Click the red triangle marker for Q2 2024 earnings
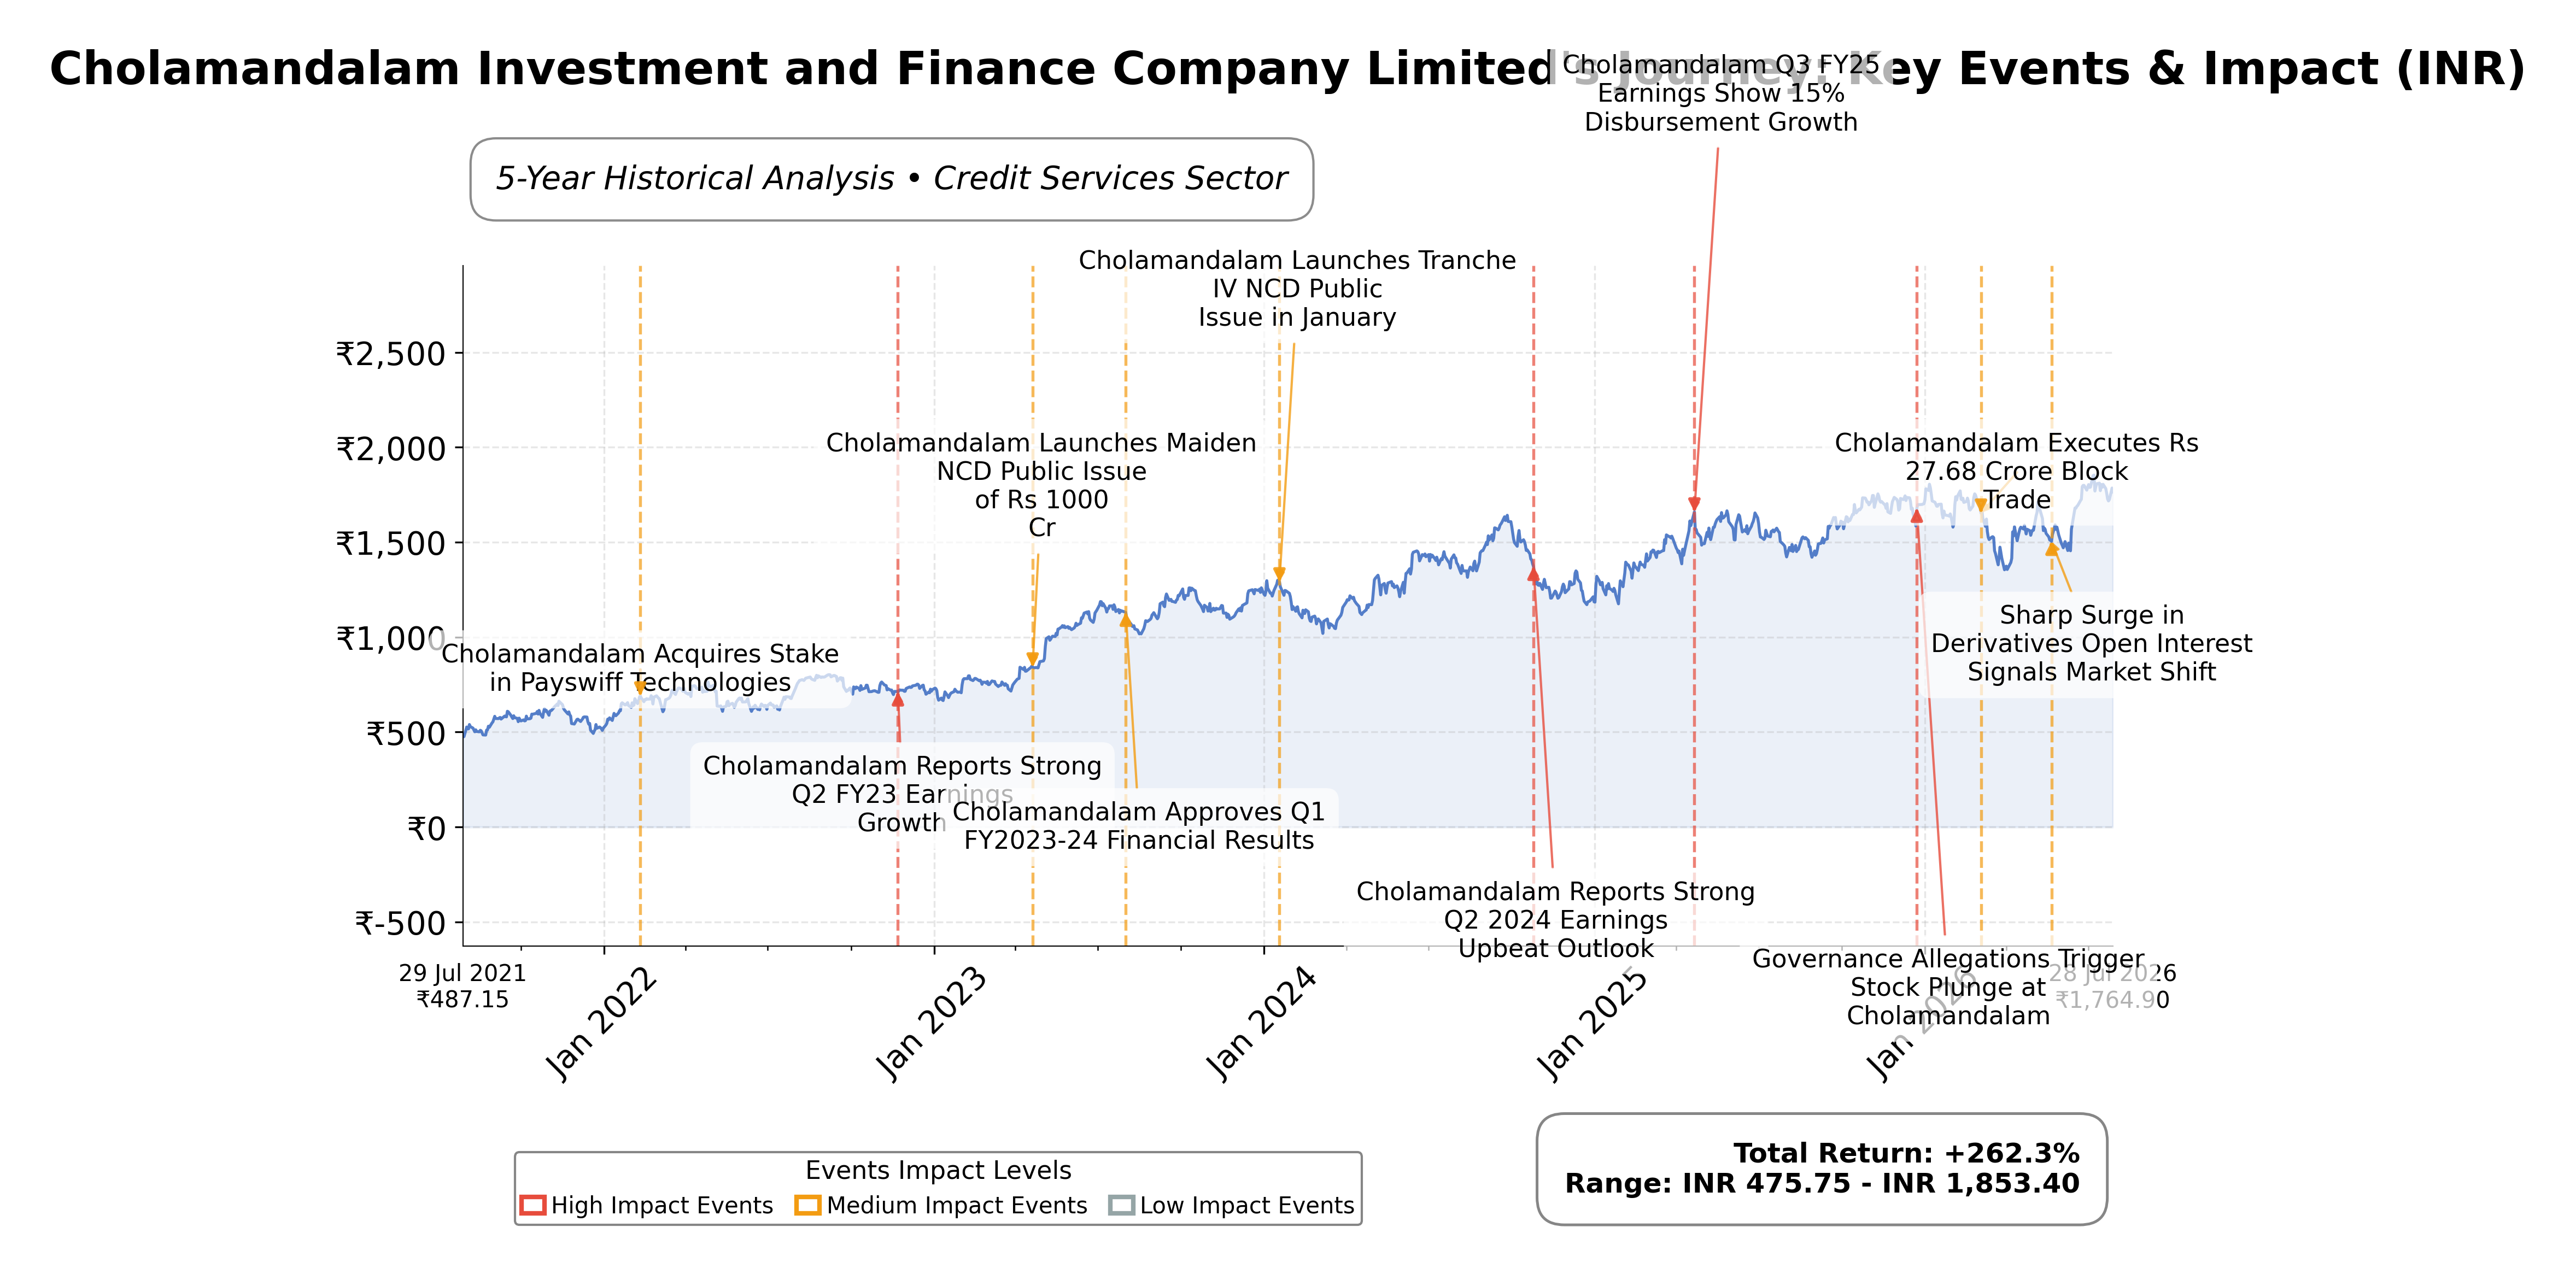Image resolution: width=2576 pixels, height=1274 pixels. [x=1533, y=574]
